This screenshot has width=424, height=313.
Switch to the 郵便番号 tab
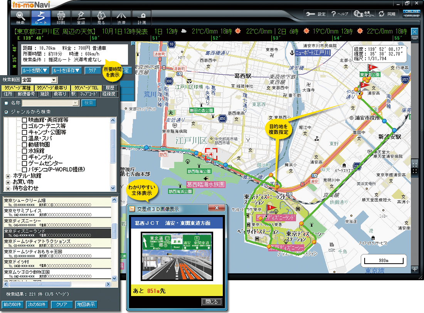pyautogui.click(x=26, y=94)
